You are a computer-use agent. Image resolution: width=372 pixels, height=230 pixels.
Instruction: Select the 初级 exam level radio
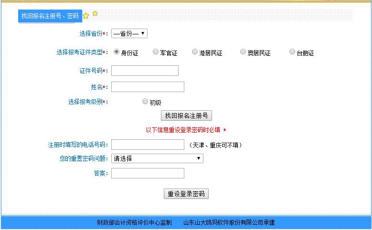pyautogui.click(x=145, y=101)
